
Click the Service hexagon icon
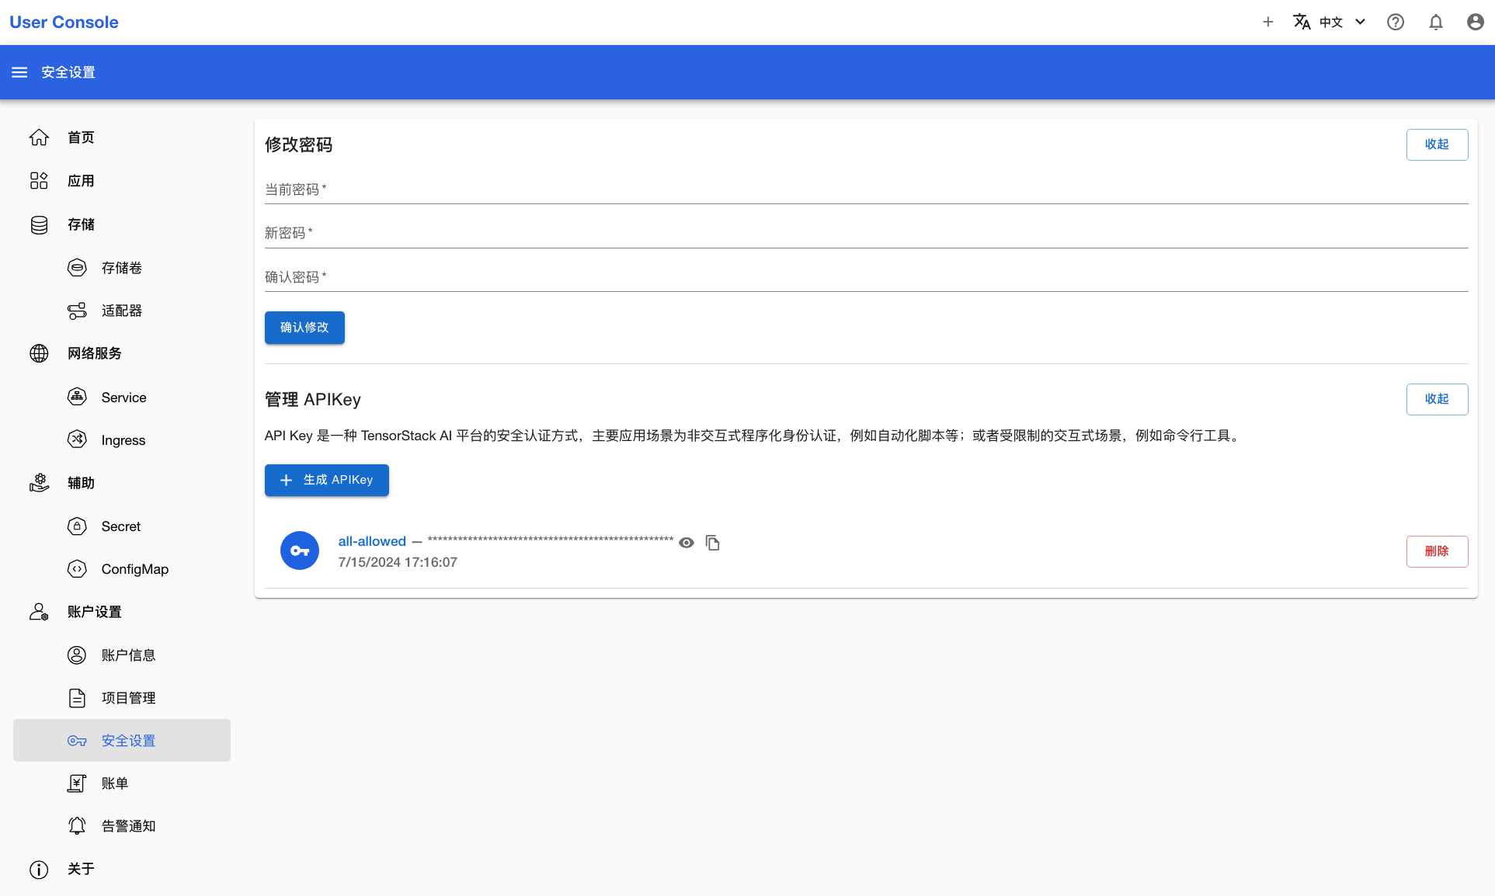click(77, 397)
